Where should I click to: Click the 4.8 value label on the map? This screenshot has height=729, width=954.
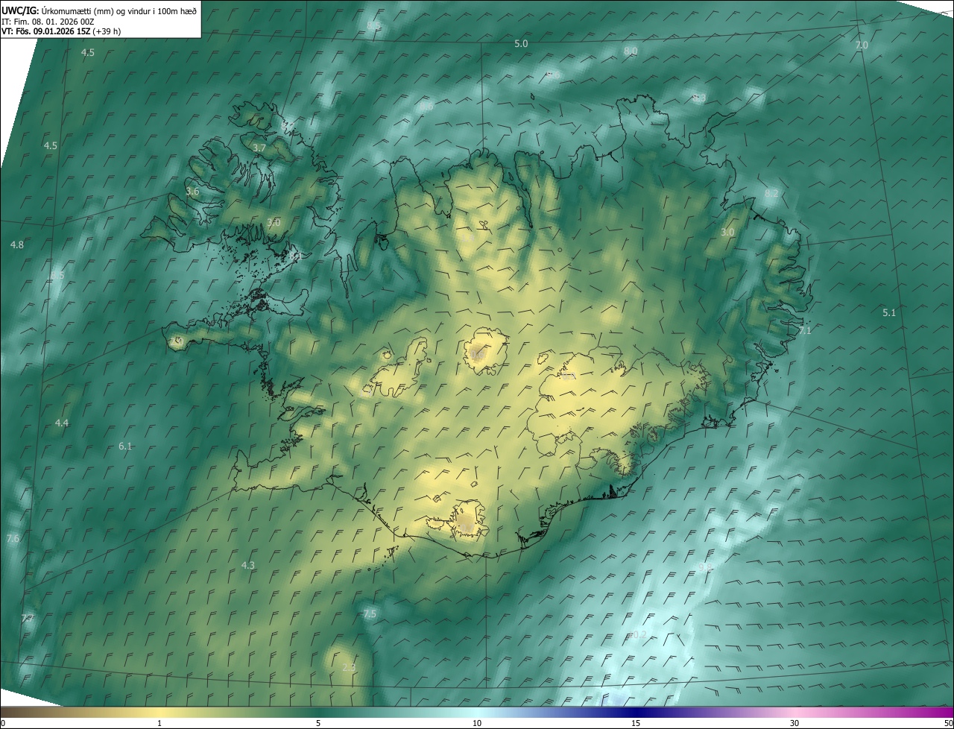pos(17,245)
